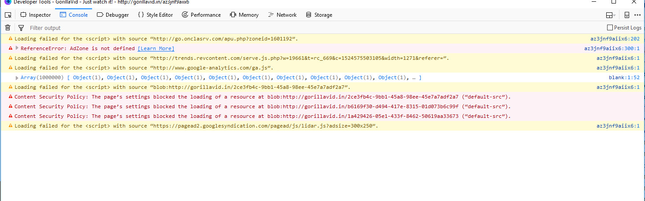The image size is (645, 201).
Task: Click error icon on ReferenceError row
Action: point(11,48)
